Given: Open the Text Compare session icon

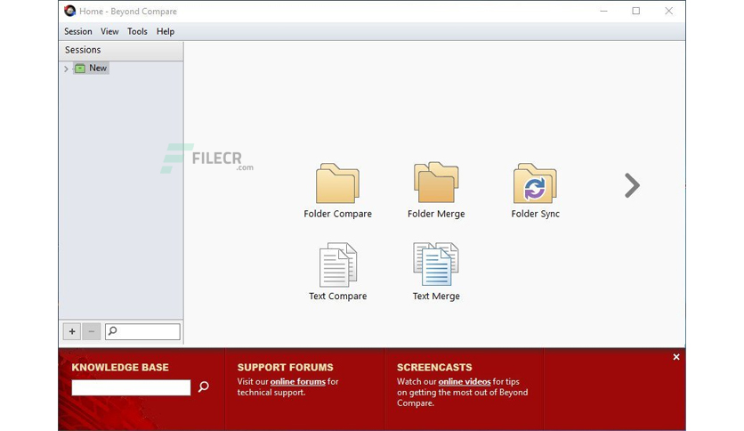Looking at the screenshot, I should [x=338, y=264].
